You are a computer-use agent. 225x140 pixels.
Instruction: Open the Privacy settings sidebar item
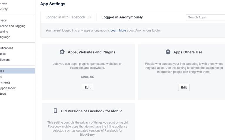pyautogui.click(x=3, y=20)
